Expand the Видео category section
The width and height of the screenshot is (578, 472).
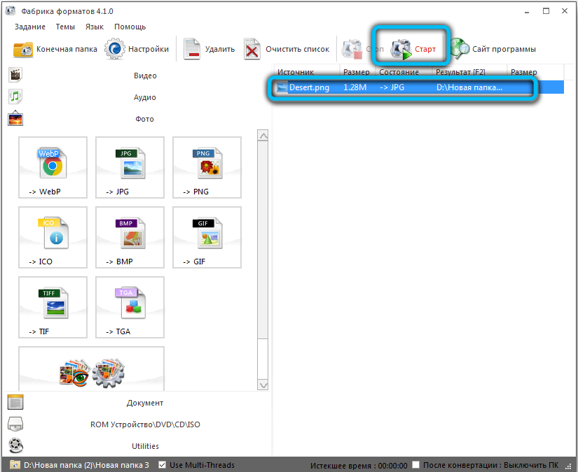(145, 76)
